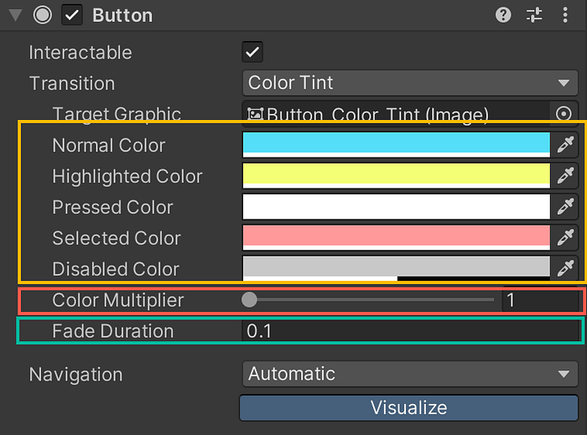The height and width of the screenshot is (435, 587).
Task: Open the Button component help reference
Action: coord(503,15)
